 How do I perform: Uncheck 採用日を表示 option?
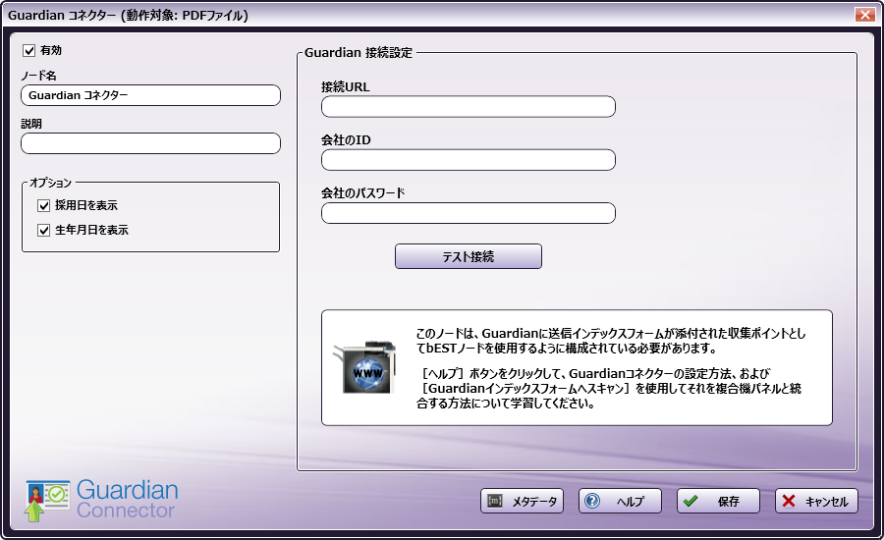[43, 206]
